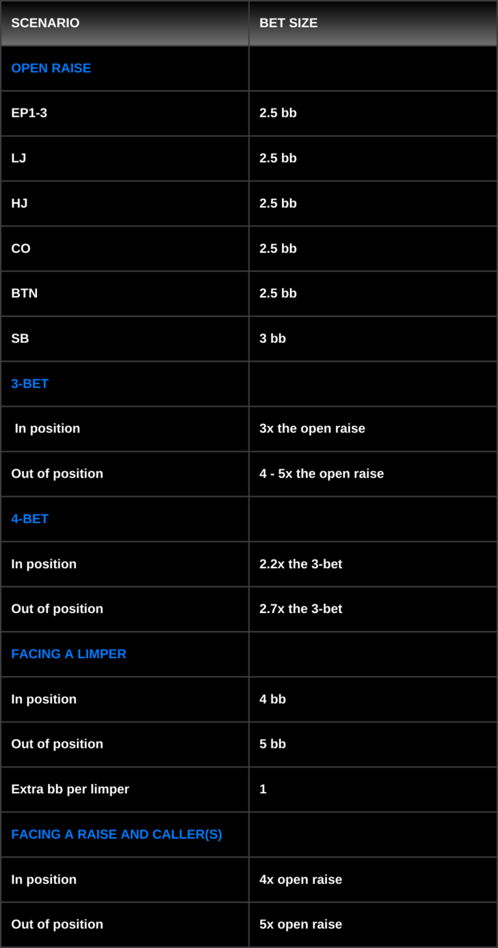Select the LJ position cell
Image resolution: width=498 pixels, height=948 pixels.
tap(19, 158)
